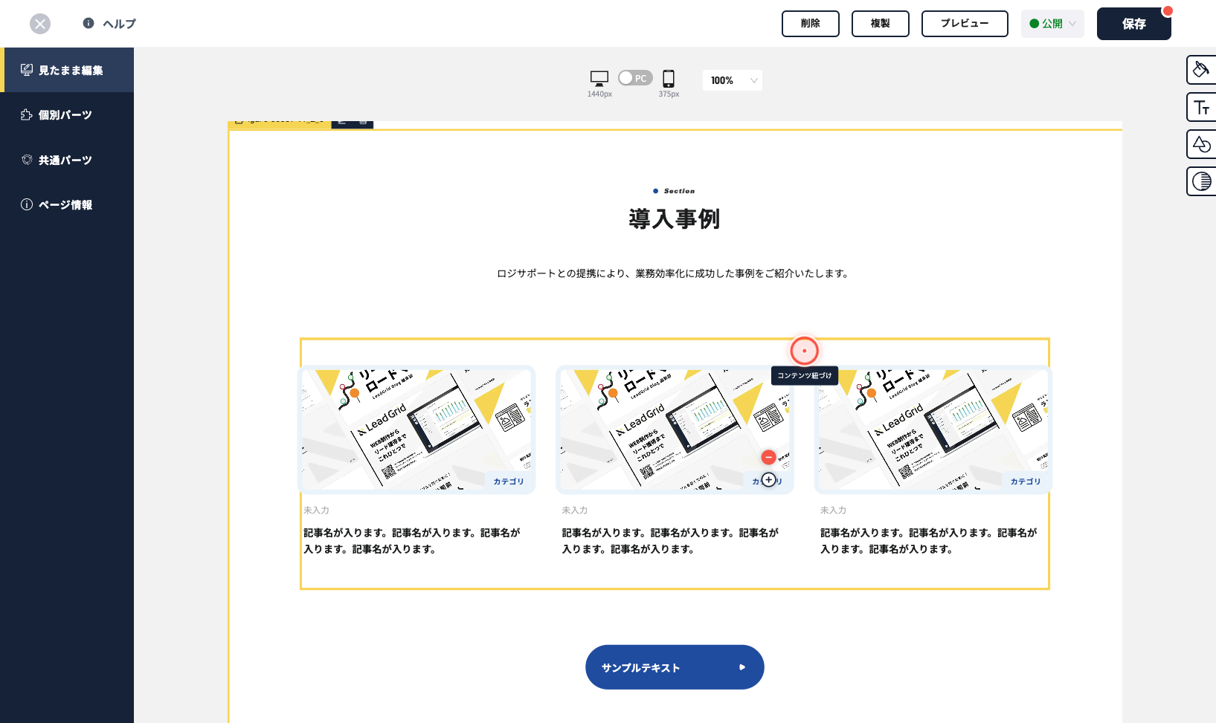Image resolution: width=1216 pixels, height=723 pixels.
Task: Open the paint bucket color tool
Action: click(x=1201, y=70)
